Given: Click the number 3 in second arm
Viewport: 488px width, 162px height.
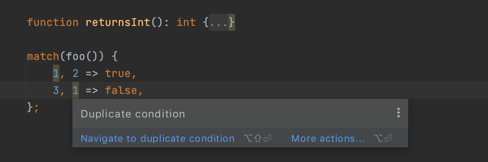Looking at the screenshot, I should pyautogui.click(x=56, y=90).
